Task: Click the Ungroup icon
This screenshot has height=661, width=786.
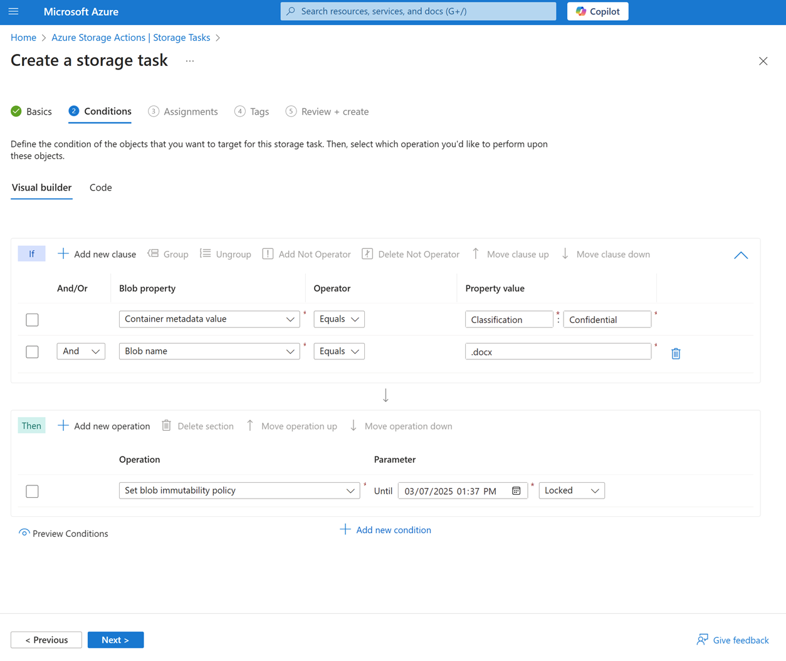Action: point(204,254)
